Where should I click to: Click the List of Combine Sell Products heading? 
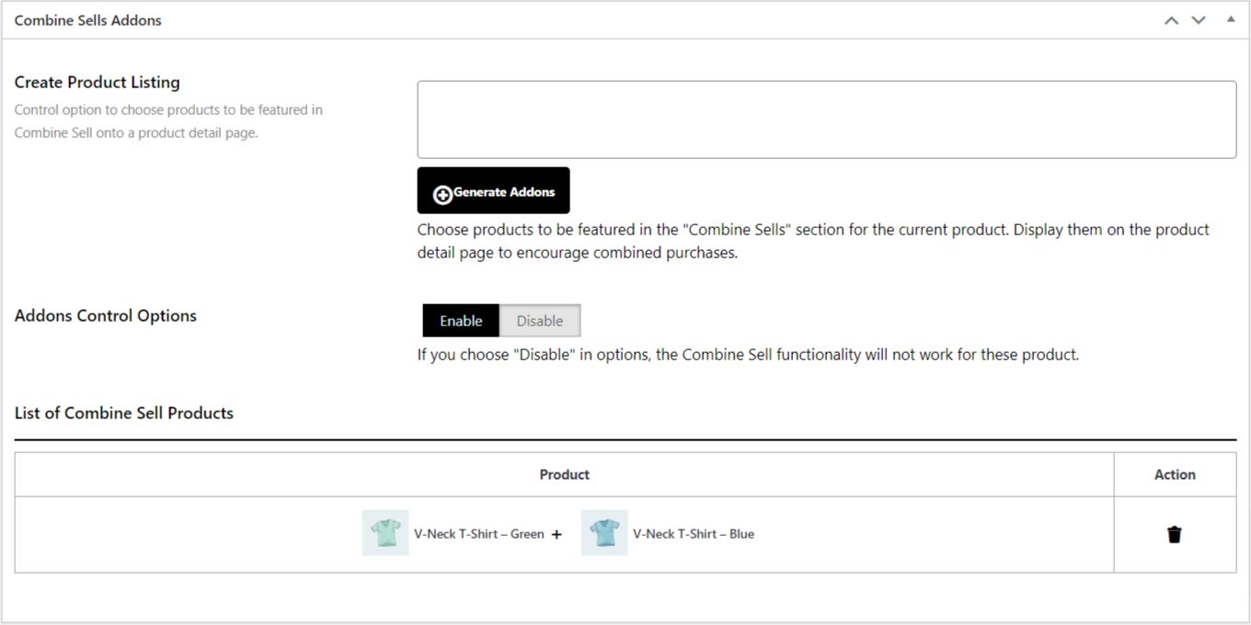click(124, 413)
